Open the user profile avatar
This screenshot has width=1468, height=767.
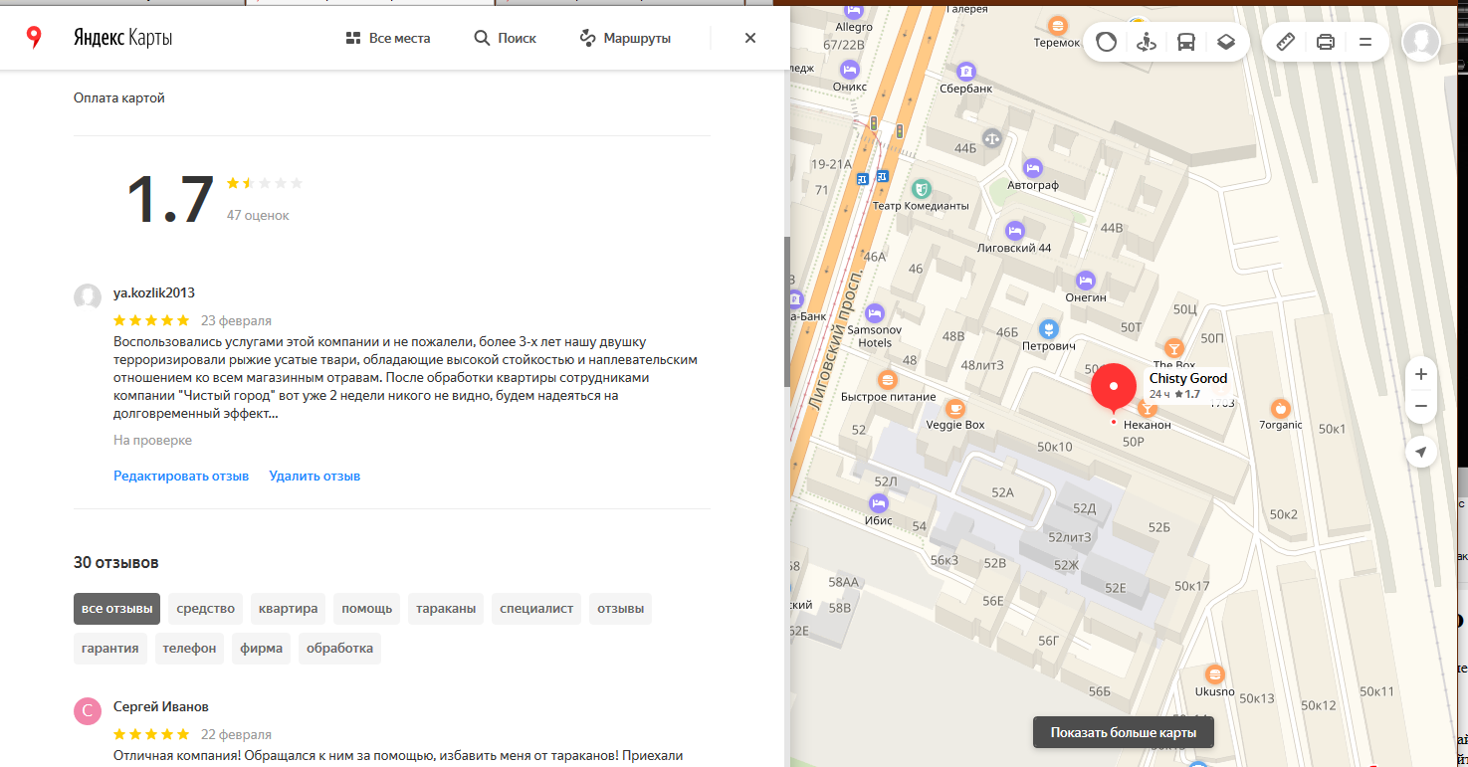[1420, 42]
